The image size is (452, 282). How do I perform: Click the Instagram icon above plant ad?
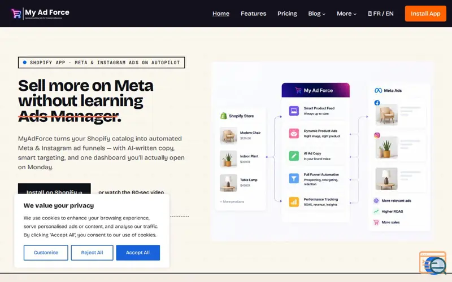(x=377, y=135)
